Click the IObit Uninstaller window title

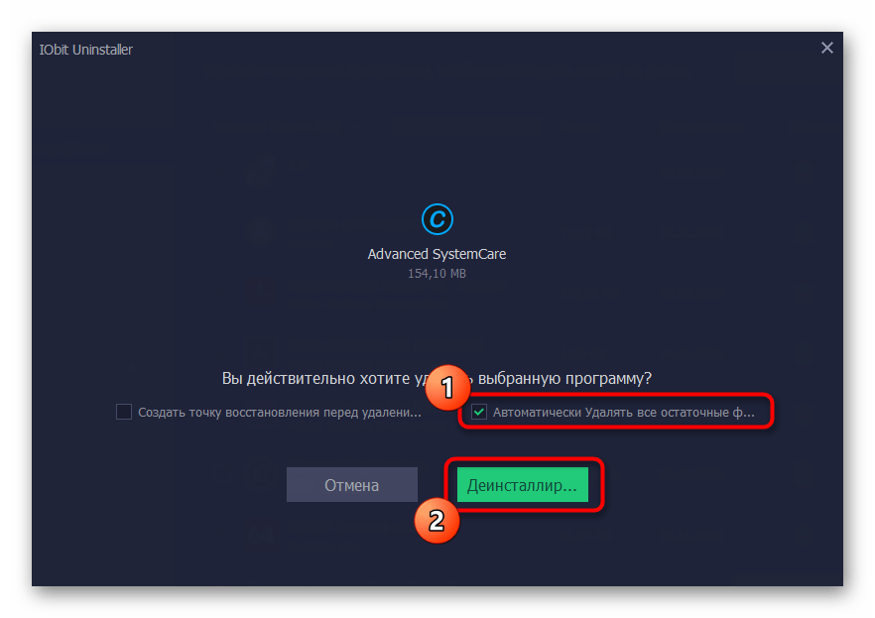point(86,50)
